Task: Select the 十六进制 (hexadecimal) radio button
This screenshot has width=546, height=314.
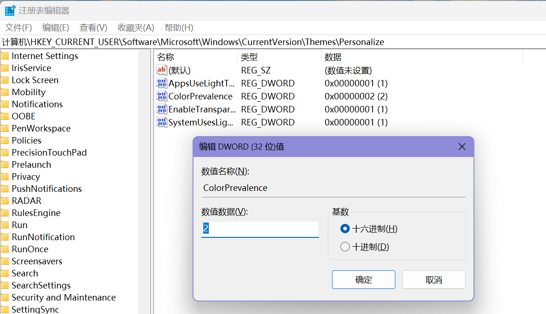Action: click(345, 229)
